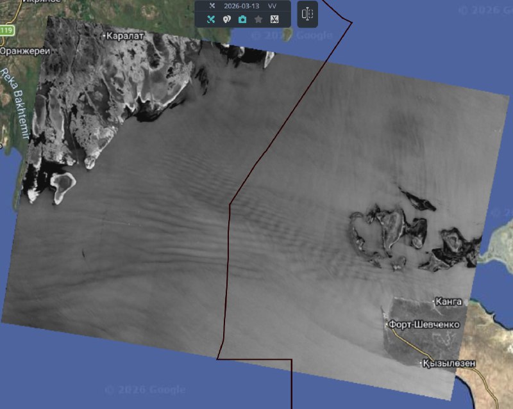Change the VV polarization setting
The height and width of the screenshot is (409, 513).
272,6
